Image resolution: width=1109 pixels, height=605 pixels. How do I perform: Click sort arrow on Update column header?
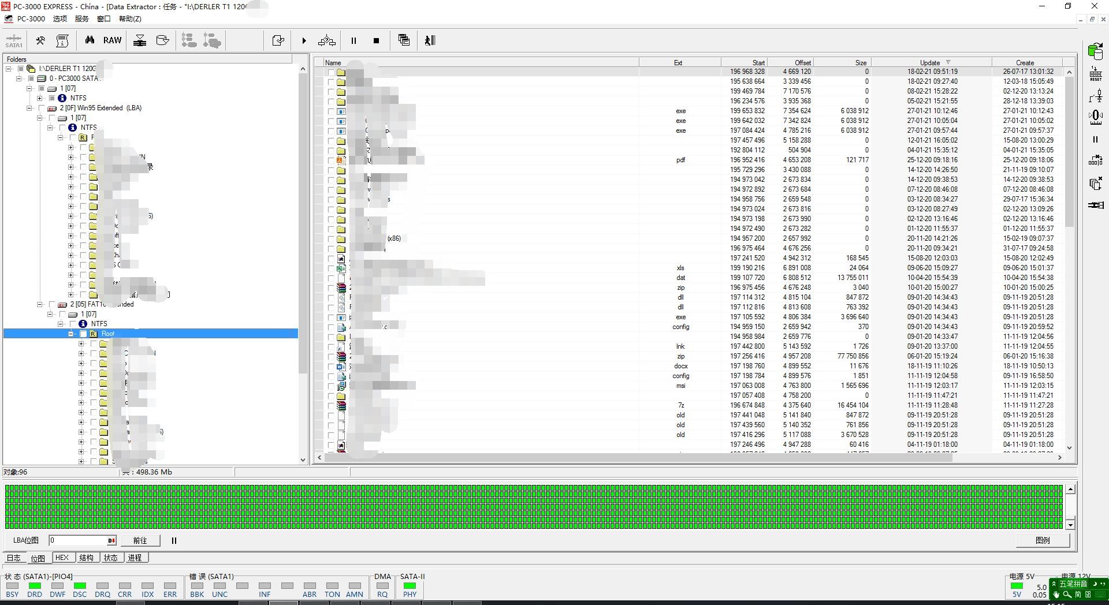click(x=948, y=62)
